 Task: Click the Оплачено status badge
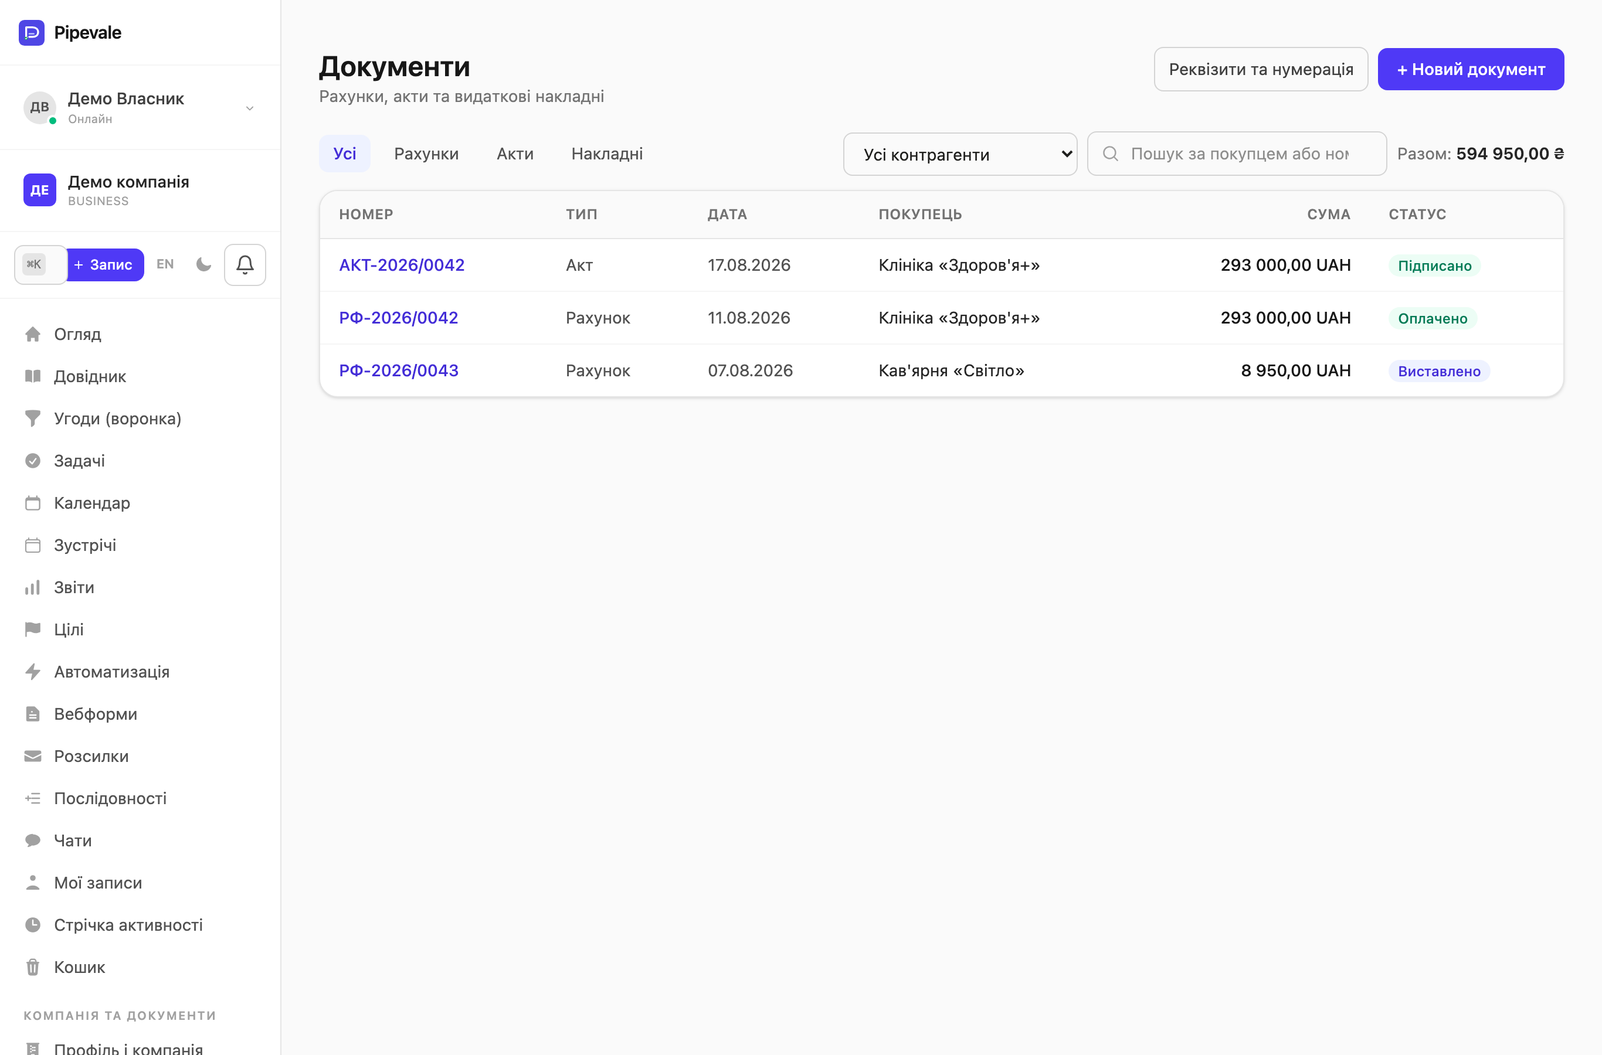(1433, 318)
